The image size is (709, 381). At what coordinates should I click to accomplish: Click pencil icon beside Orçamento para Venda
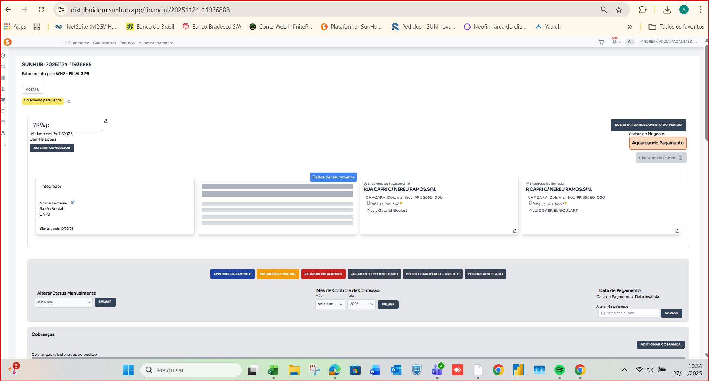coord(69,101)
